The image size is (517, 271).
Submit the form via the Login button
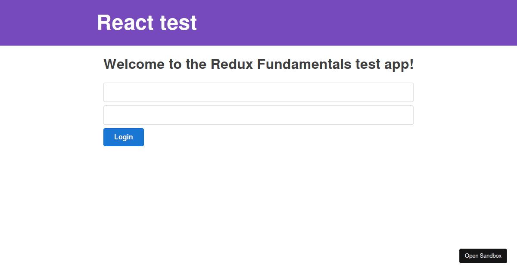pyautogui.click(x=123, y=137)
